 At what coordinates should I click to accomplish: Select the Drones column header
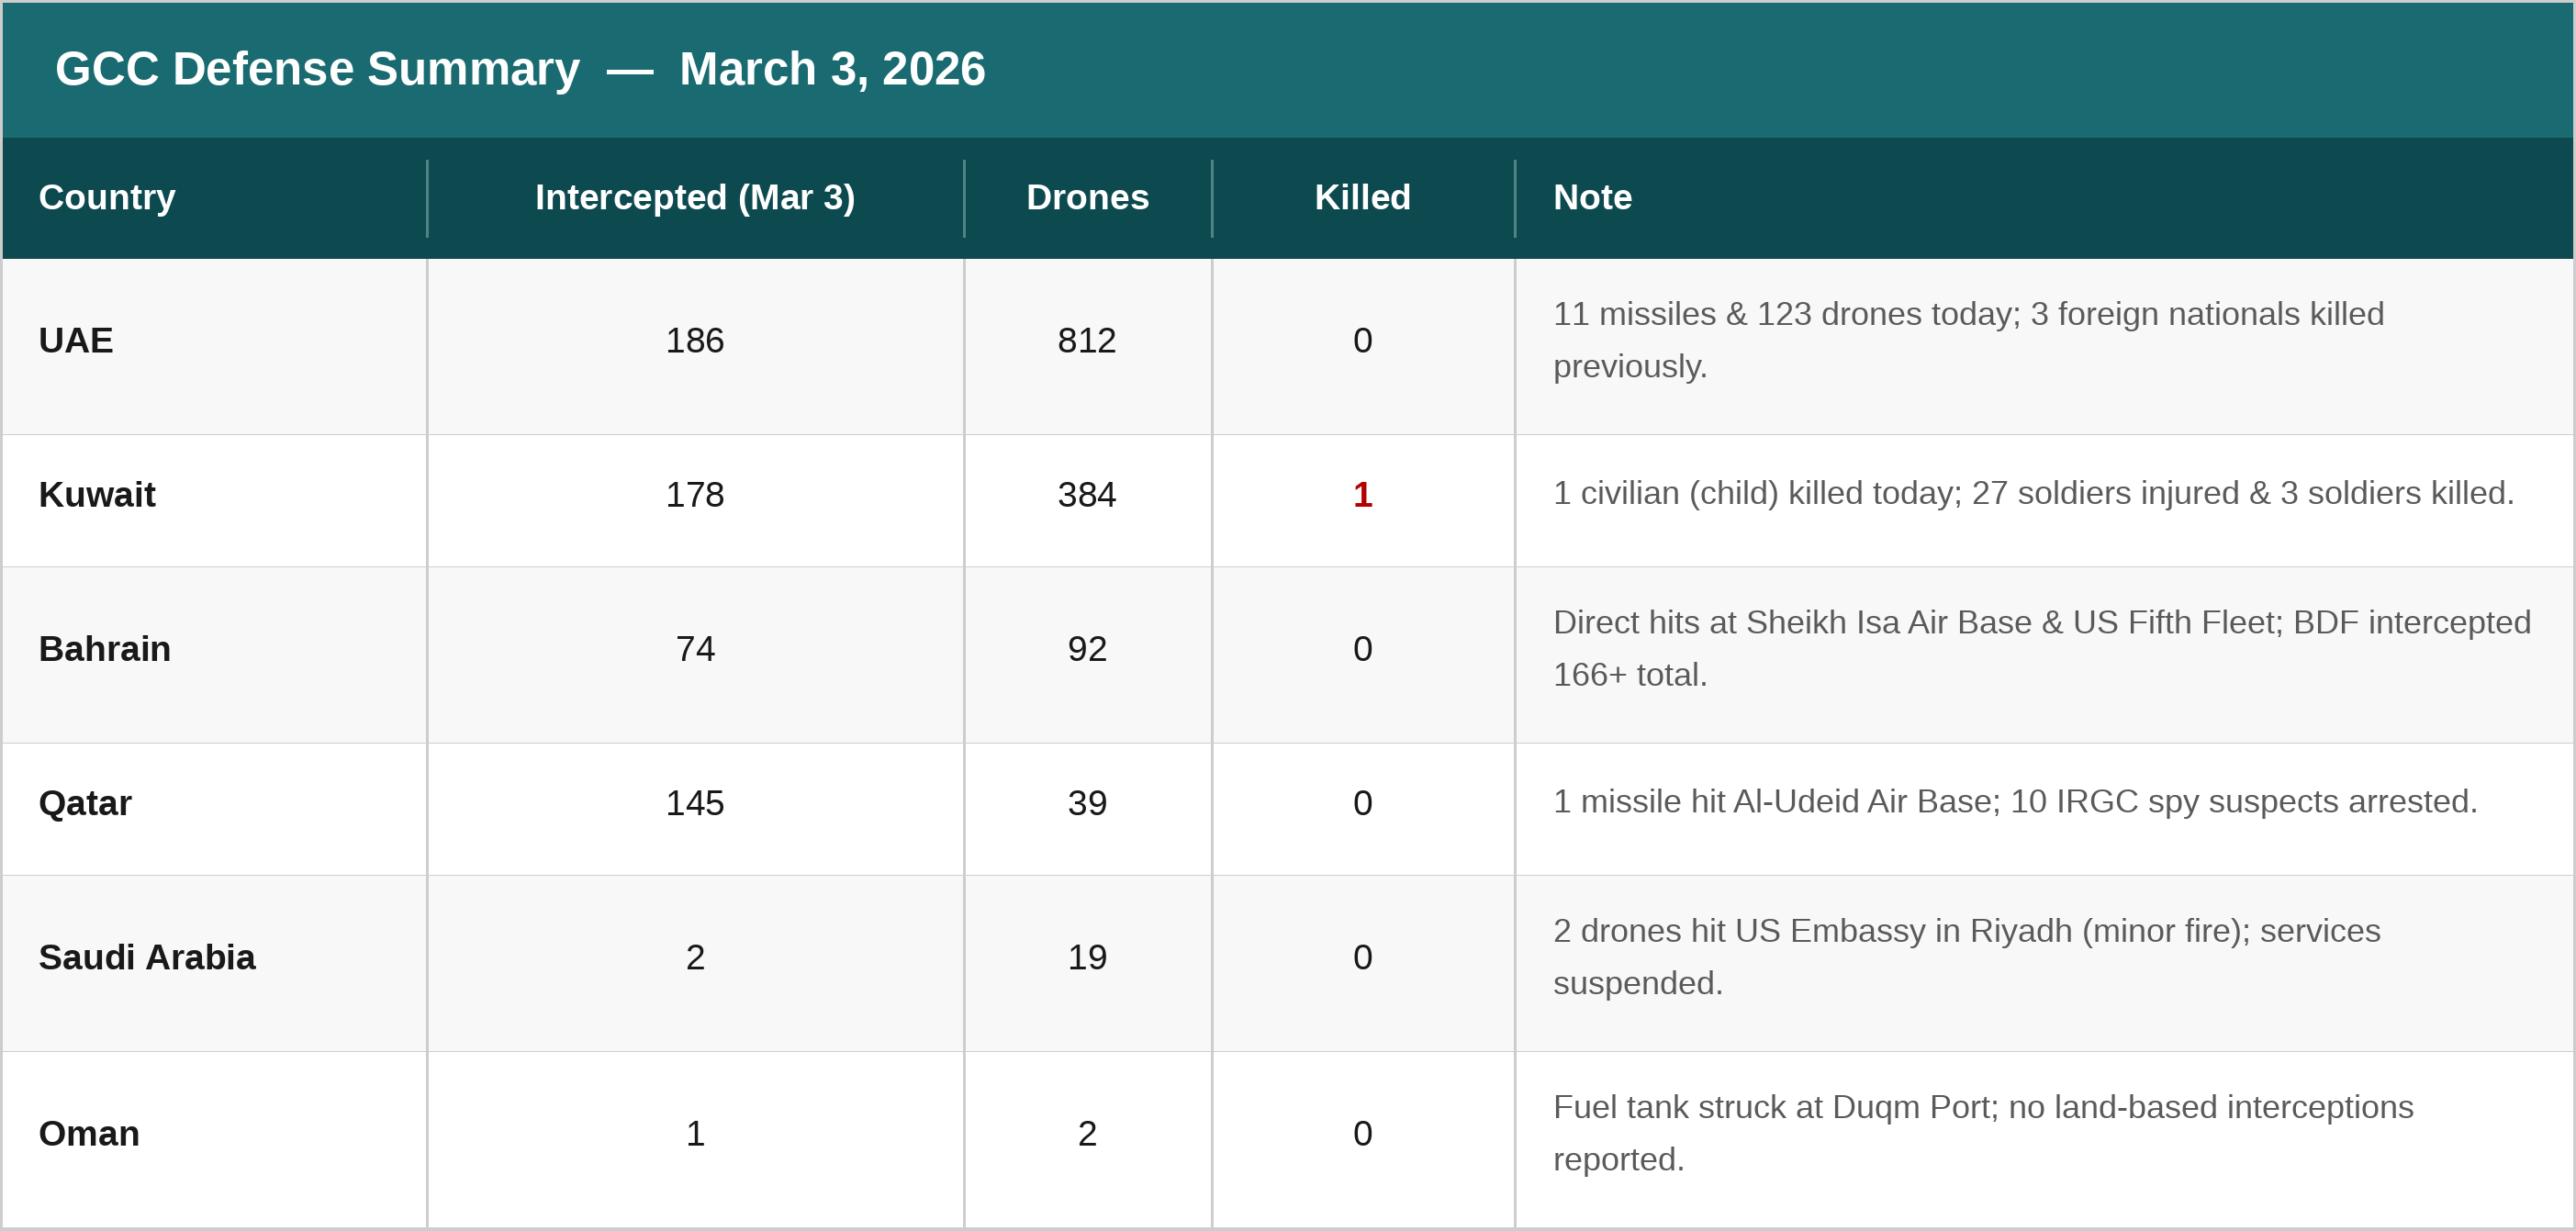1087,197
